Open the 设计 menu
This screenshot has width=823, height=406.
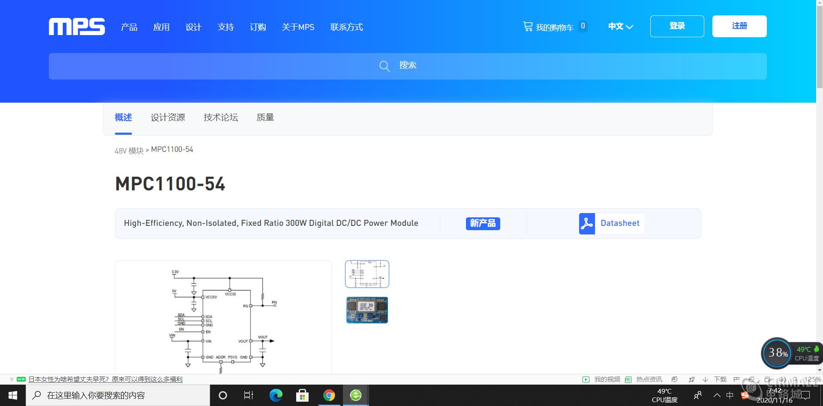coord(193,27)
